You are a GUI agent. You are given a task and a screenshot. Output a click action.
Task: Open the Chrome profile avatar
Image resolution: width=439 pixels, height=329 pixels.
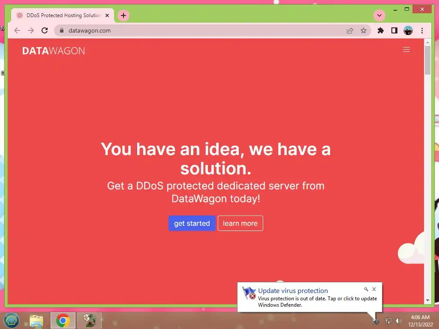tap(408, 30)
